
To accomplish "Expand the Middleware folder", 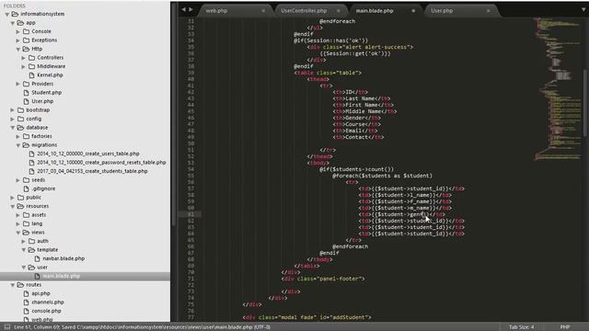I will 24,66.
